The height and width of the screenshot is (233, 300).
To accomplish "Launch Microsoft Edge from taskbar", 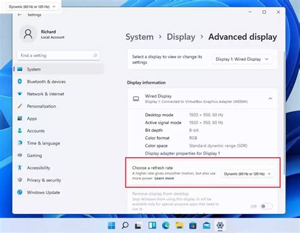I will [166, 225].
